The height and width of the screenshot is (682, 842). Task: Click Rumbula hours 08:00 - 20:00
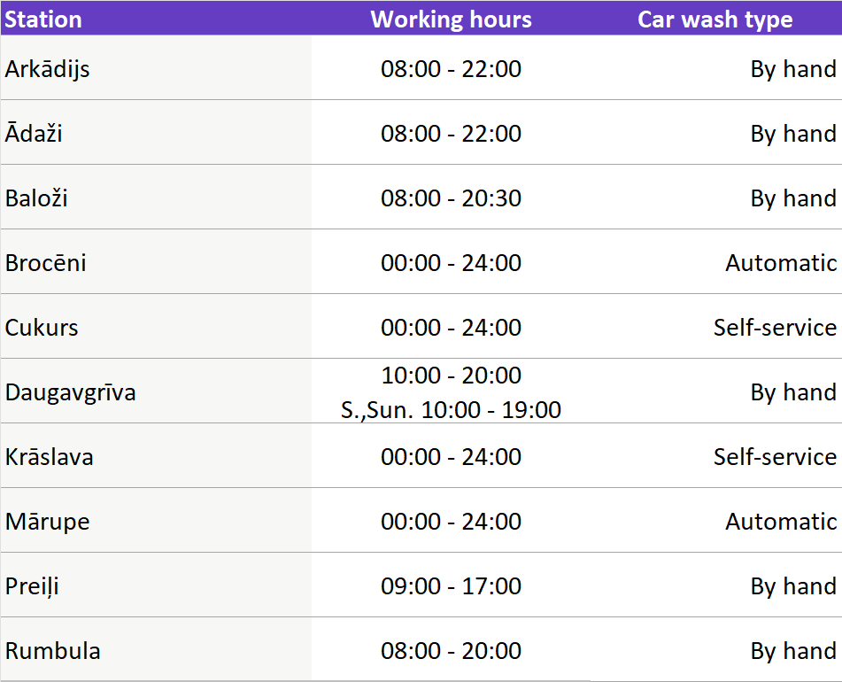pyautogui.click(x=451, y=651)
